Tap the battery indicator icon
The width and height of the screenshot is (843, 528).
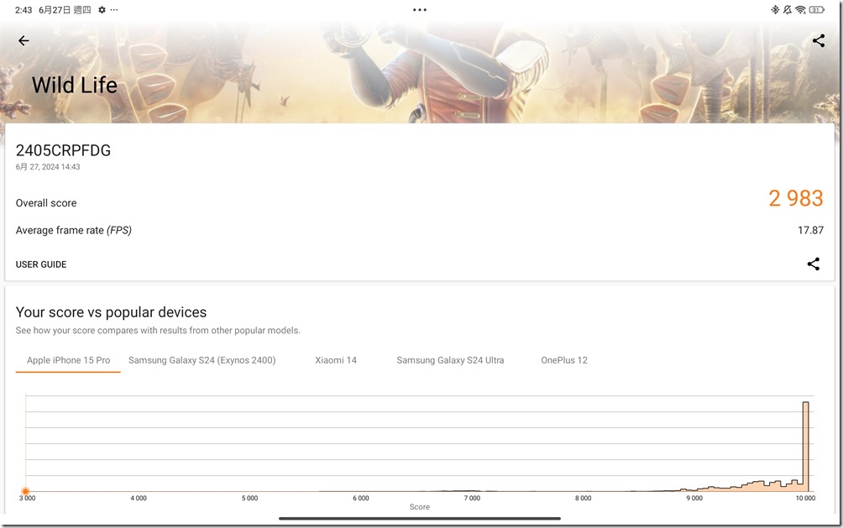[x=817, y=10]
